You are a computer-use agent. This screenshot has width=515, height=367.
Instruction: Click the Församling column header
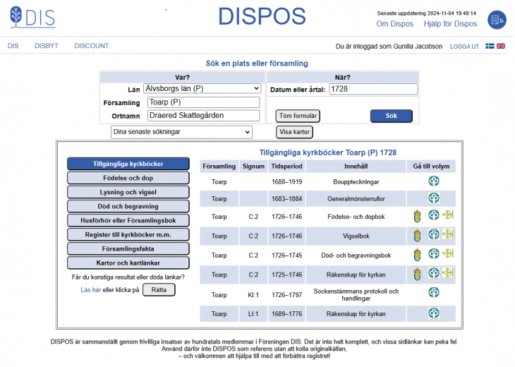pos(219,167)
